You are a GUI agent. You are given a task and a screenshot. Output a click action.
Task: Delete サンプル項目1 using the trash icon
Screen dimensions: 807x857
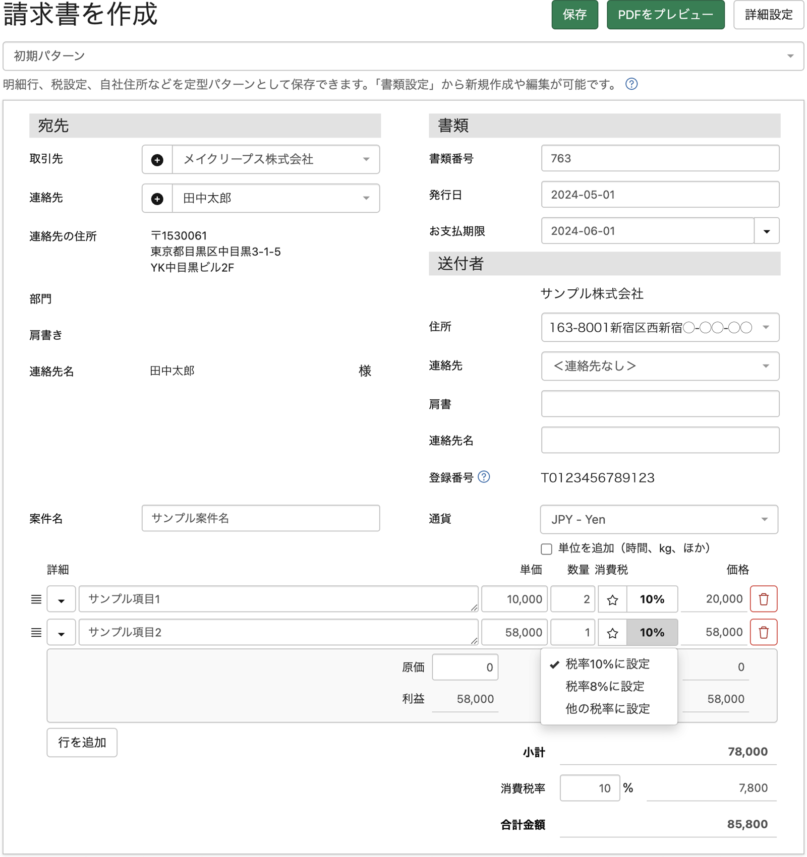(764, 599)
